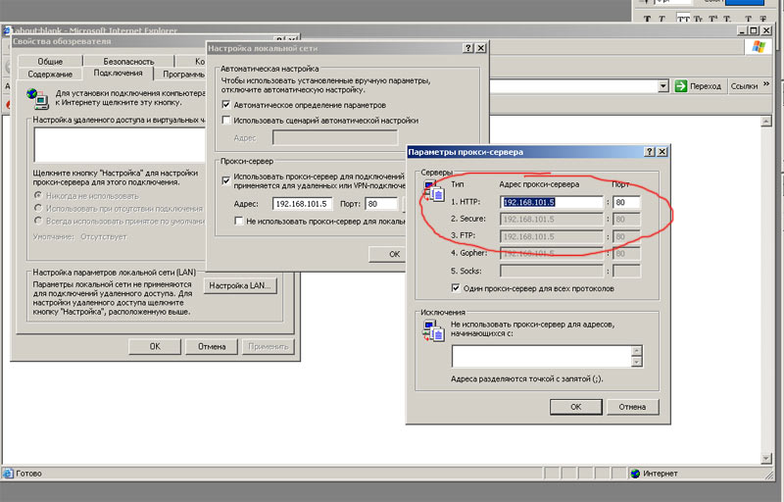Toggle 'Один прокси-сервер для всех протоколов' checkbox
784x502 pixels.
pos(456,288)
